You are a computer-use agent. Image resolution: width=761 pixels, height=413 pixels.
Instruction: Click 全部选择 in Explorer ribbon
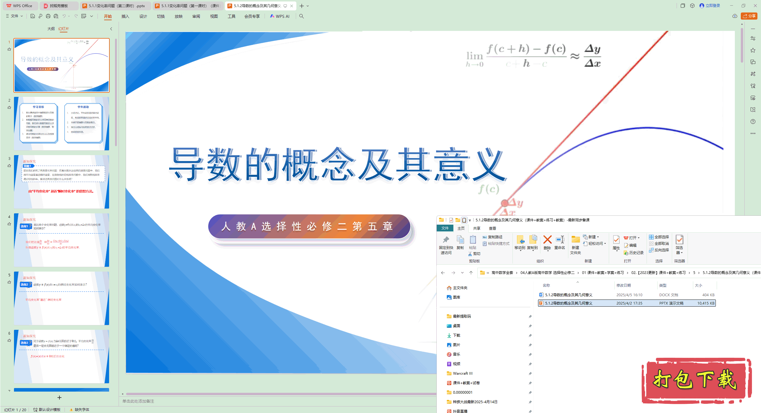click(x=659, y=237)
